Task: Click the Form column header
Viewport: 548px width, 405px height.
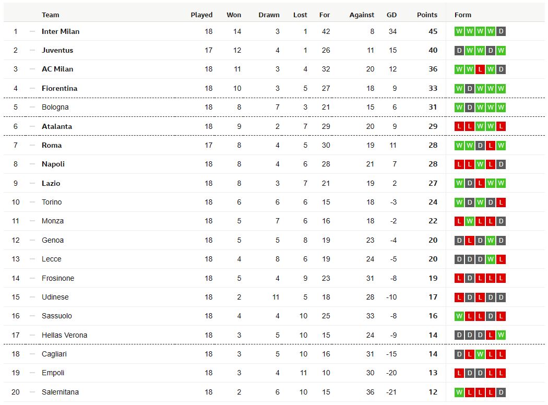Action: point(463,15)
